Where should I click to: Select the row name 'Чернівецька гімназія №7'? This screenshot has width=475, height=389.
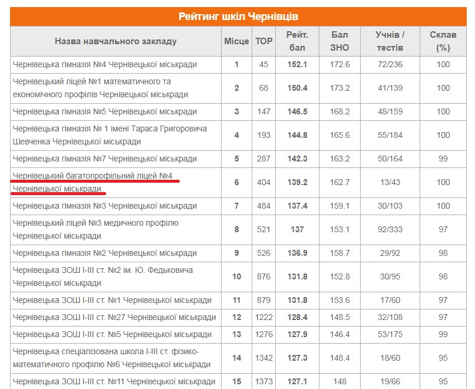(105, 159)
